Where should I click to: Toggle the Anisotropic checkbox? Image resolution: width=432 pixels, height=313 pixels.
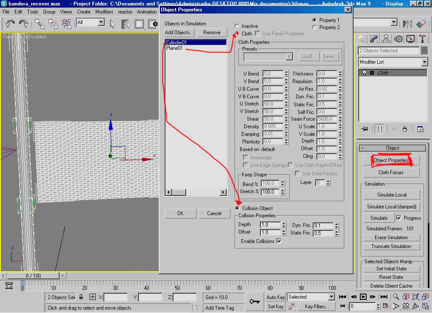click(246, 157)
